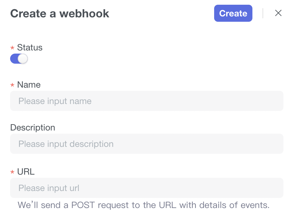The height and width of the screenshot is (220, 291).
Task: Click 'Please input name' placeholder text
Action: click(x=55, y=101)
